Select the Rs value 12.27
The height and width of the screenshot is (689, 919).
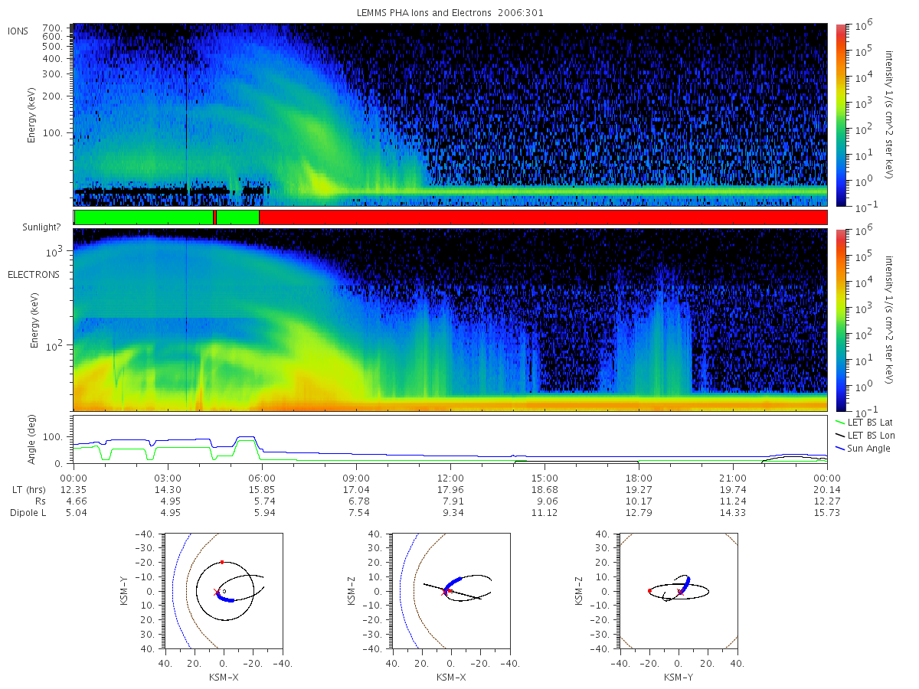pos(827,501)
